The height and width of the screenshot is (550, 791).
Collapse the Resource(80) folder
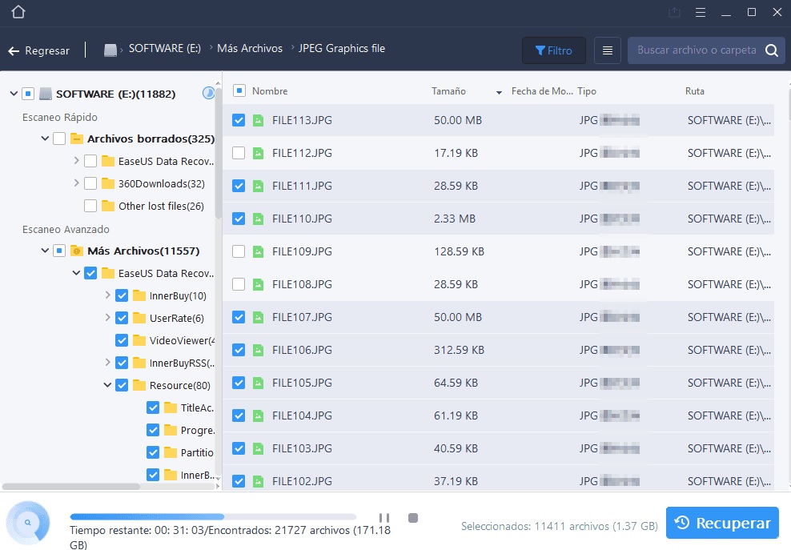(107, 385)
